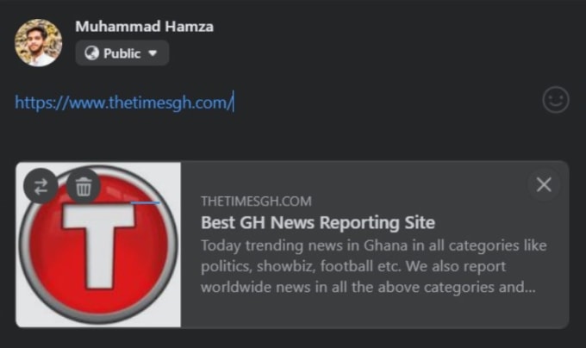Screen dimensions: 586x348
Task: Expand the Public audience dropdown
Action: coord(122,53)
